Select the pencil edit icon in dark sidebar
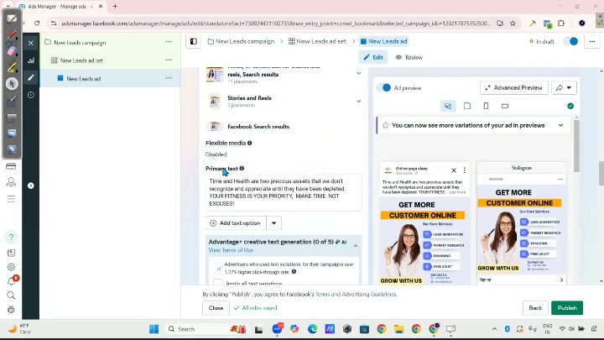Viewport: 604px width, 340px height. (x=31, y=77)
